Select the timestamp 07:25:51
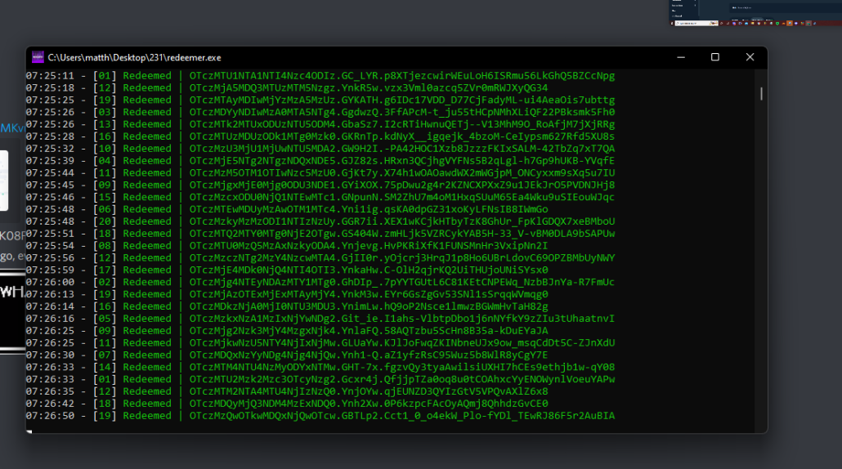The image size is (842, 469). point(50,234)
